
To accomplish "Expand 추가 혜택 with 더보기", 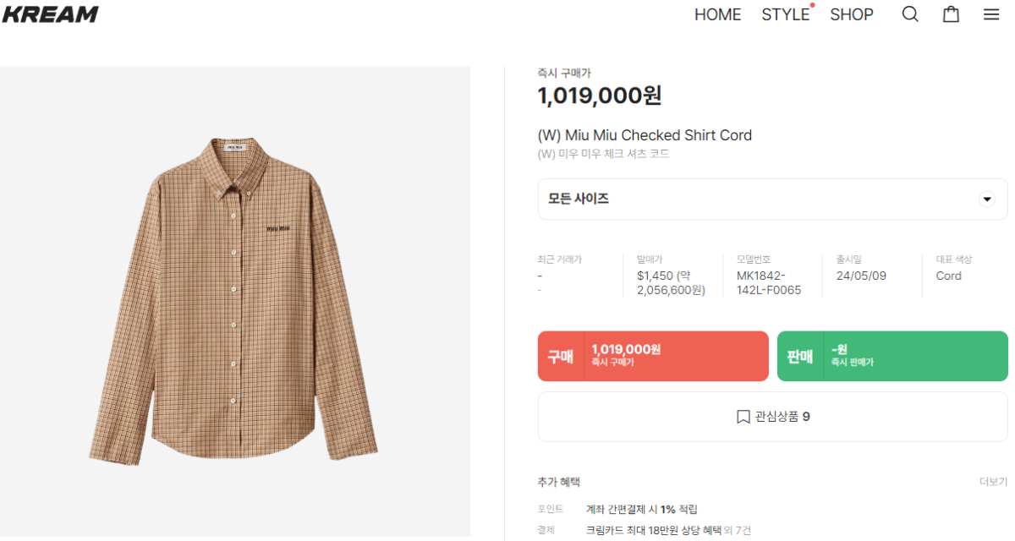I will [993, 482].
